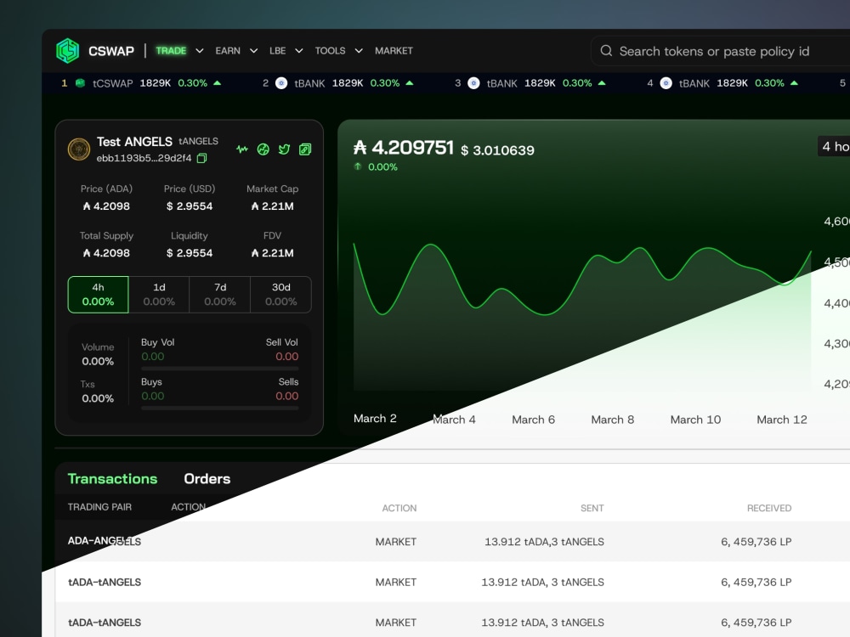Open the token Twitter bird icon
850x637 pixels.
284,149
